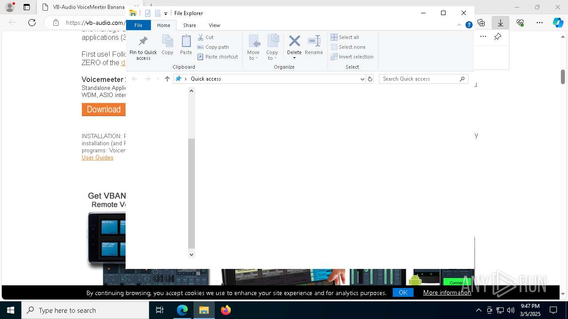Image resolution: width=568 pixels, height=319 pixels.
Task: Click Edge Copilot icon
Action: point(558,23)
